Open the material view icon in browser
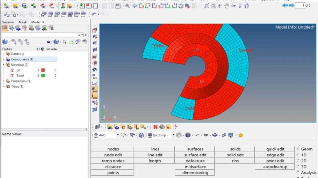This screenshot has height=178, width=318. click(x=24, y=28)
